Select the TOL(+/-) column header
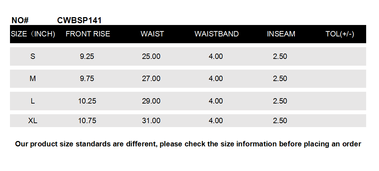This screenshot has height=171, width=379. (339, 34)
